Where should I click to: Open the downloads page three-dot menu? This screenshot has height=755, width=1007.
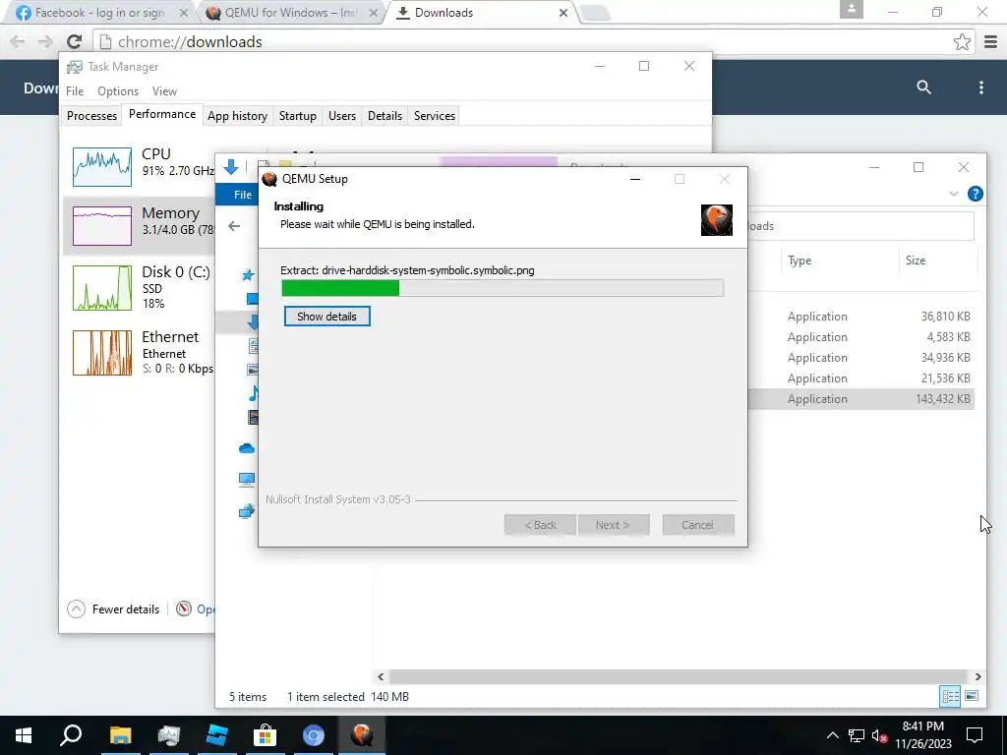(x=980, y=87)
